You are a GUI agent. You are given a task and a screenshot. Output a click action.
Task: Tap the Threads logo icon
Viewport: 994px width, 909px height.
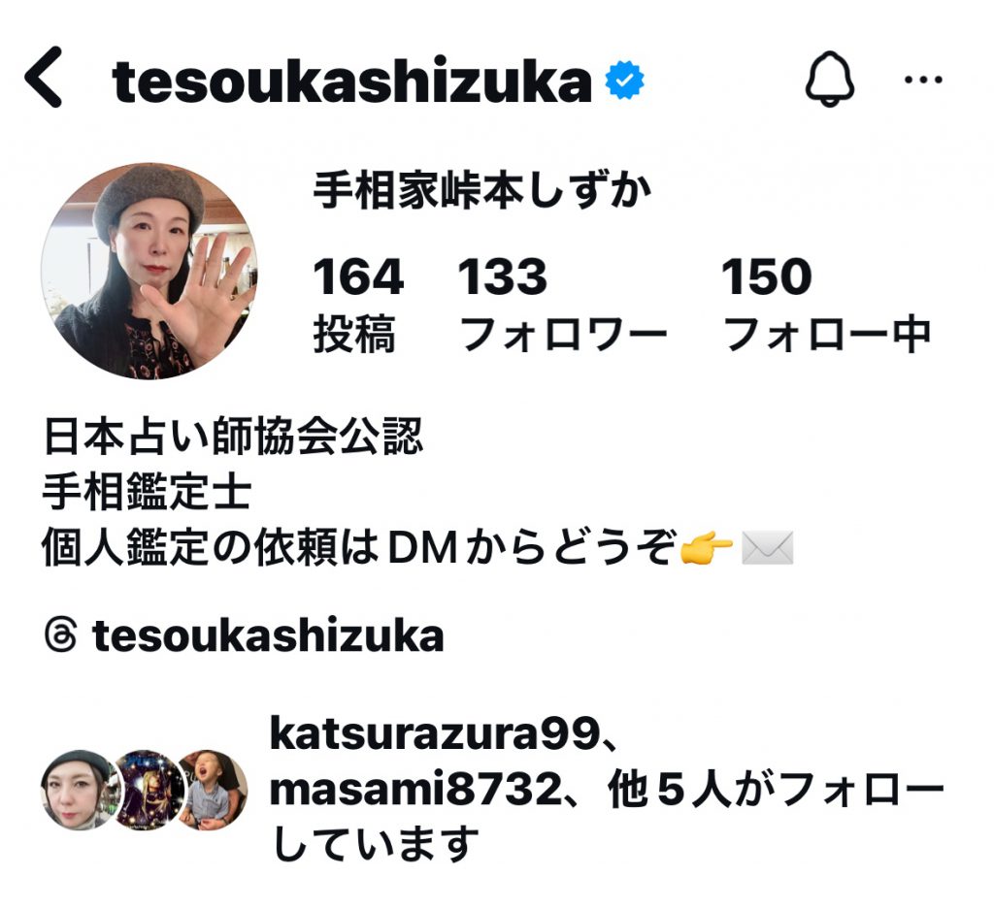[x=61, y=635]
